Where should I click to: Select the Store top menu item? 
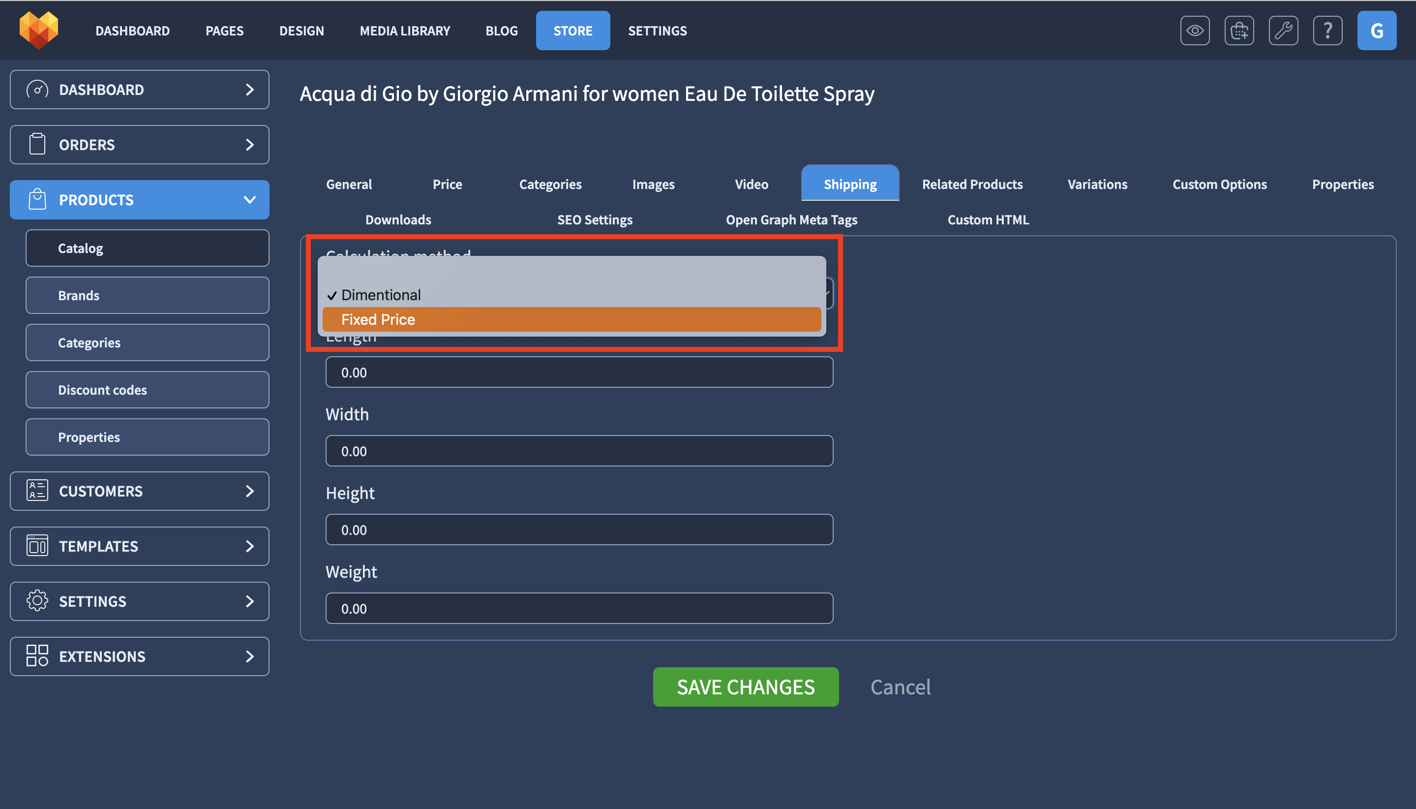coord(572,31)
